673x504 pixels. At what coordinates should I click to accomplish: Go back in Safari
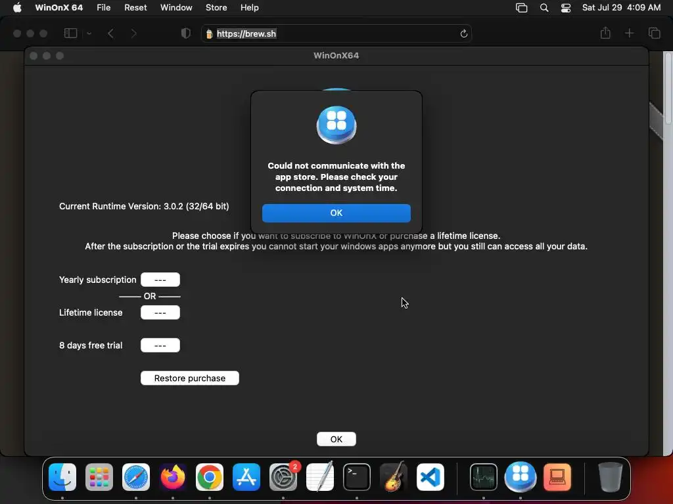[x=110, y=33]
